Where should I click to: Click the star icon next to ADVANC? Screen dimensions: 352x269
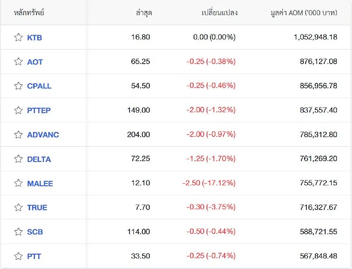18,134
